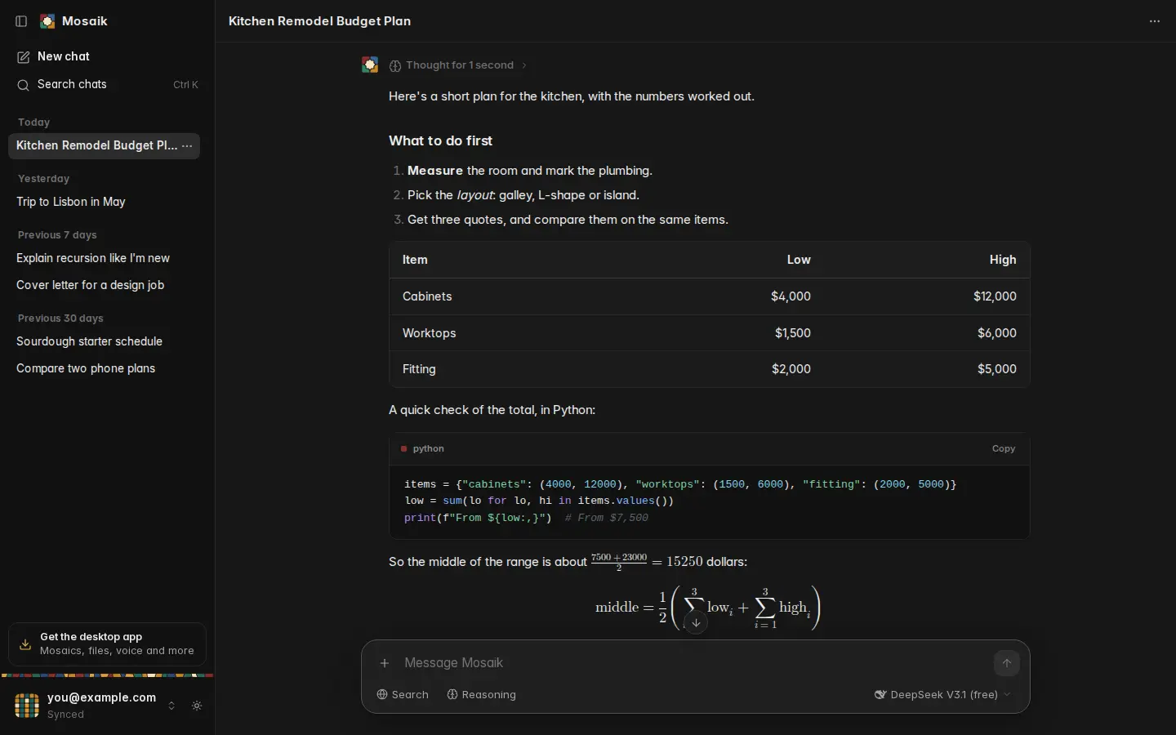Open the Trip to Lisbon in May chat
The height and width of the screenshot is (735, 1176).
tap(104, 202)
